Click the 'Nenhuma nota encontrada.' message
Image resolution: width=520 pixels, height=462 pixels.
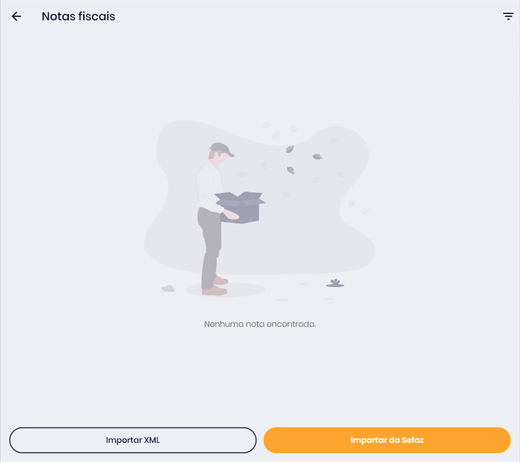pyautogui.click(x=260, y=324)
